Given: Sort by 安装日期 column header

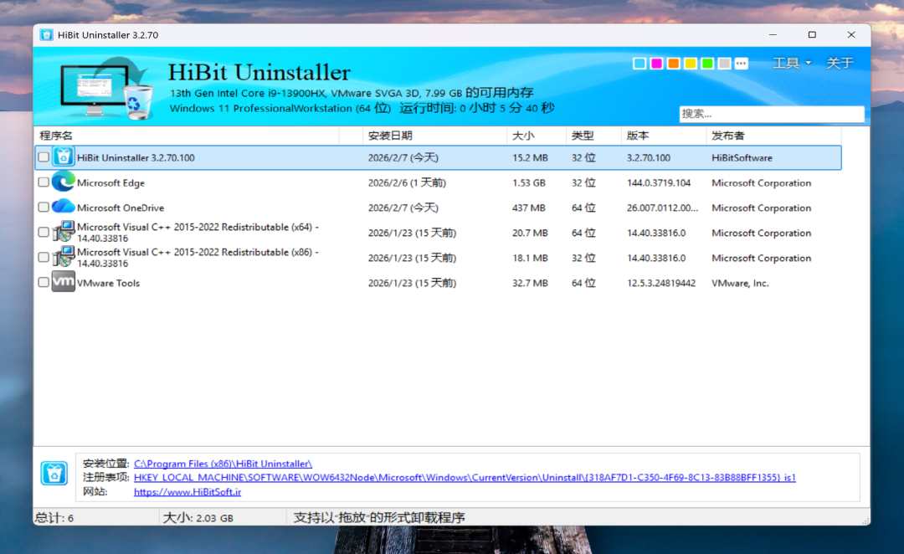Looking at the screenshot, I should 434,136.
